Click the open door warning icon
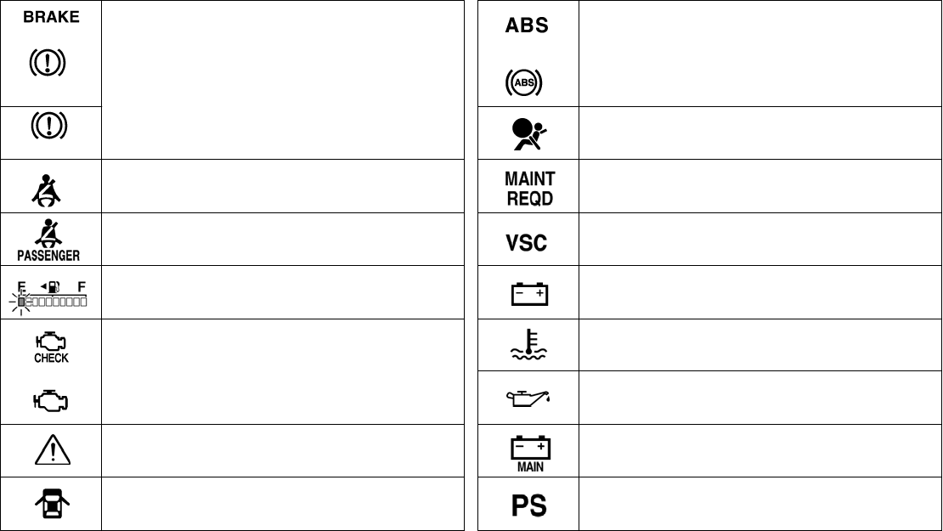This screenshot has height=531, width=943. click(51, 505)
